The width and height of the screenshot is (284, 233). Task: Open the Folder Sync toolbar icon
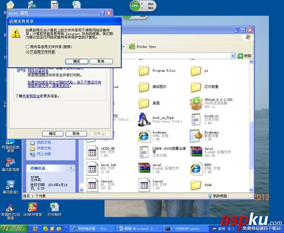pos(132,47)
